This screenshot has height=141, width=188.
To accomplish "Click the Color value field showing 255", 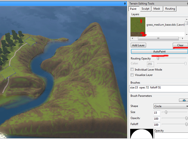I will click(150, 64).
